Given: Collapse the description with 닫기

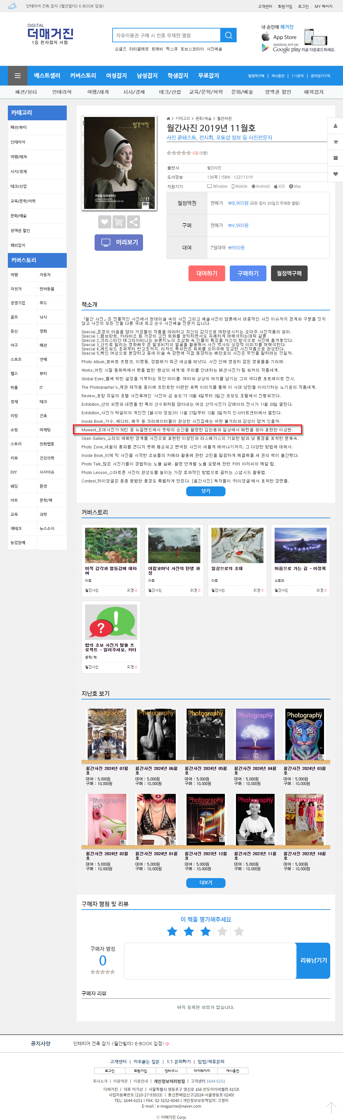Looking at the screenshot, I should pyautogui.click(x=206, y=491).
